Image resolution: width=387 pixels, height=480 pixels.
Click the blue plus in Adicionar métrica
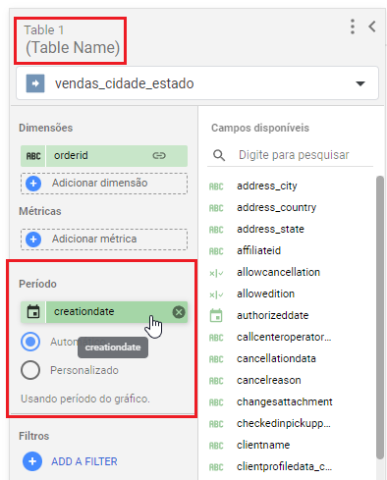pyautogui.click(x=33, y=240)
